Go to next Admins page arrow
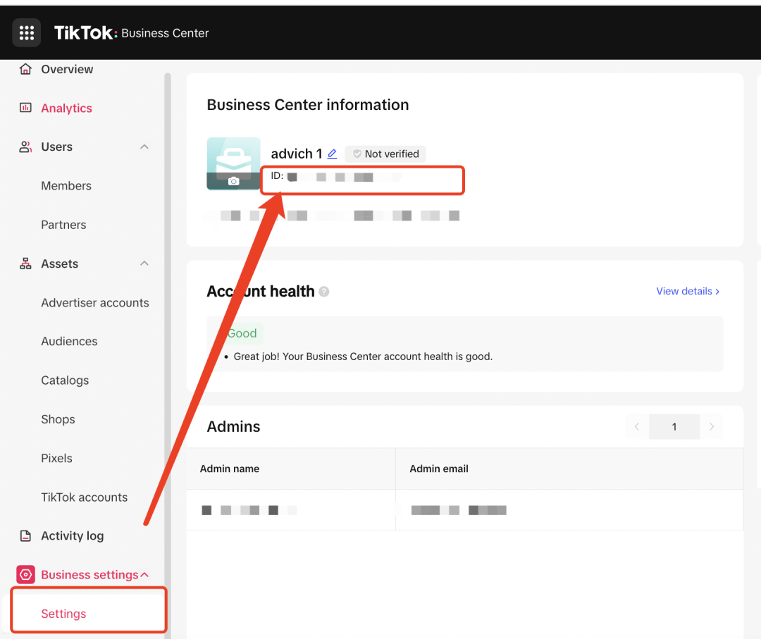The image size is (761, 639). [x=712, y=426]
